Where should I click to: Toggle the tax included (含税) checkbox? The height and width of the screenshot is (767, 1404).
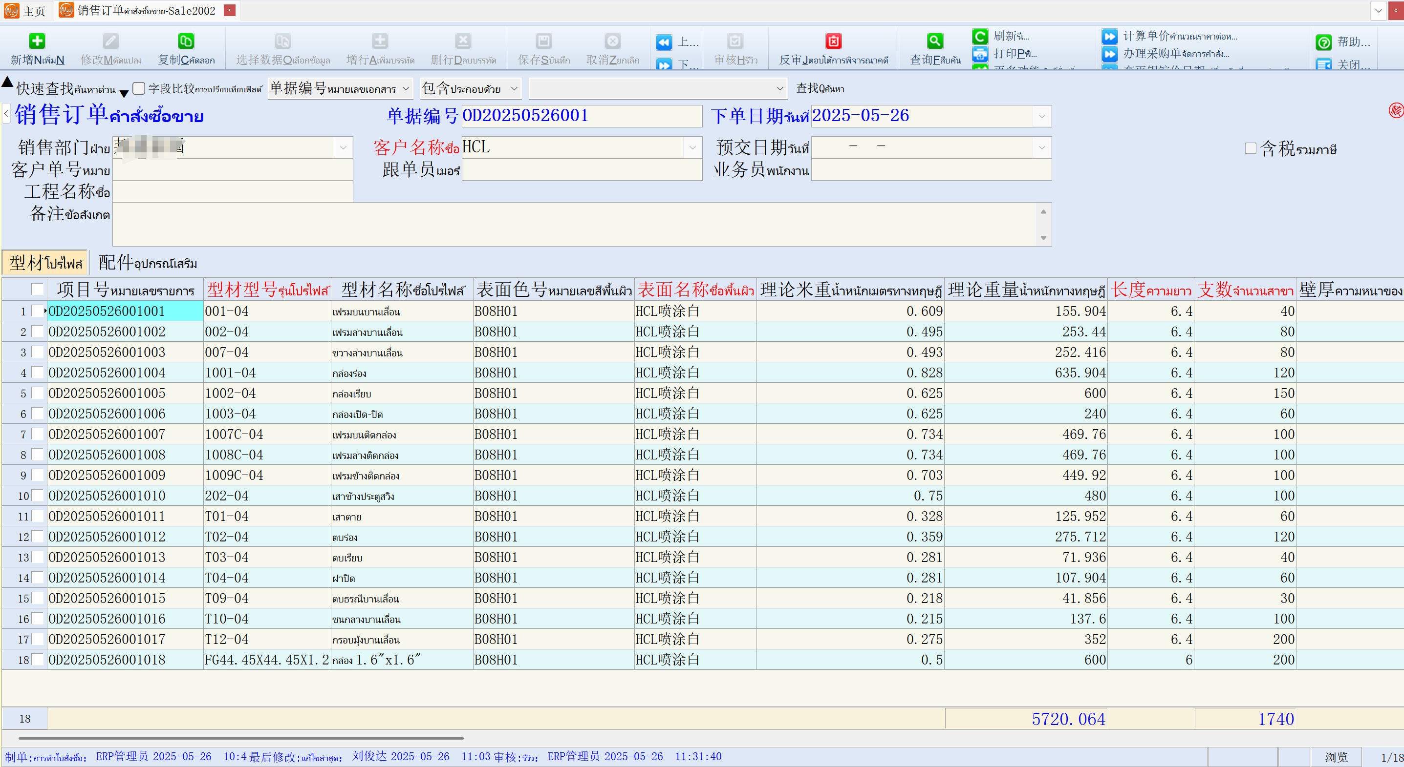pyautogui.click(x=1251, y=148)
